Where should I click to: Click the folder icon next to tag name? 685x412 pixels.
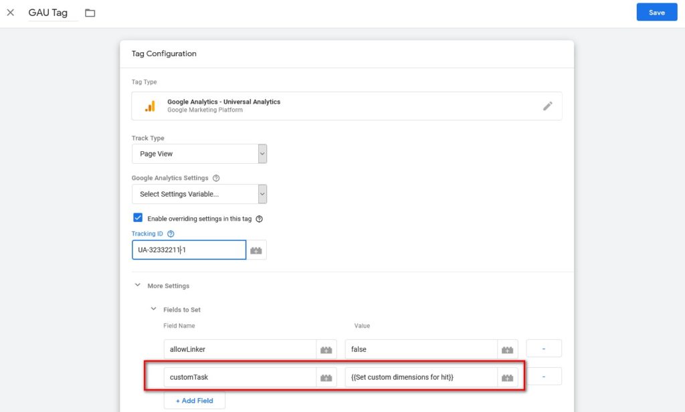coord(90,13)
